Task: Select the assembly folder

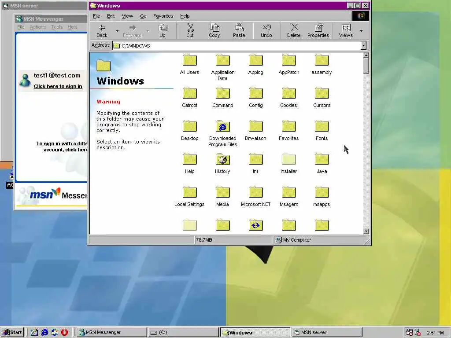Action: point(322,64)
